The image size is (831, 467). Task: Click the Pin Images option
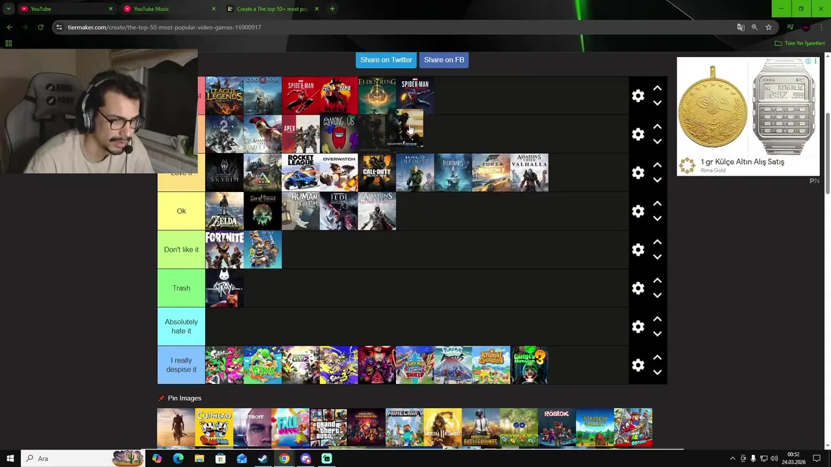click(180, 398)
